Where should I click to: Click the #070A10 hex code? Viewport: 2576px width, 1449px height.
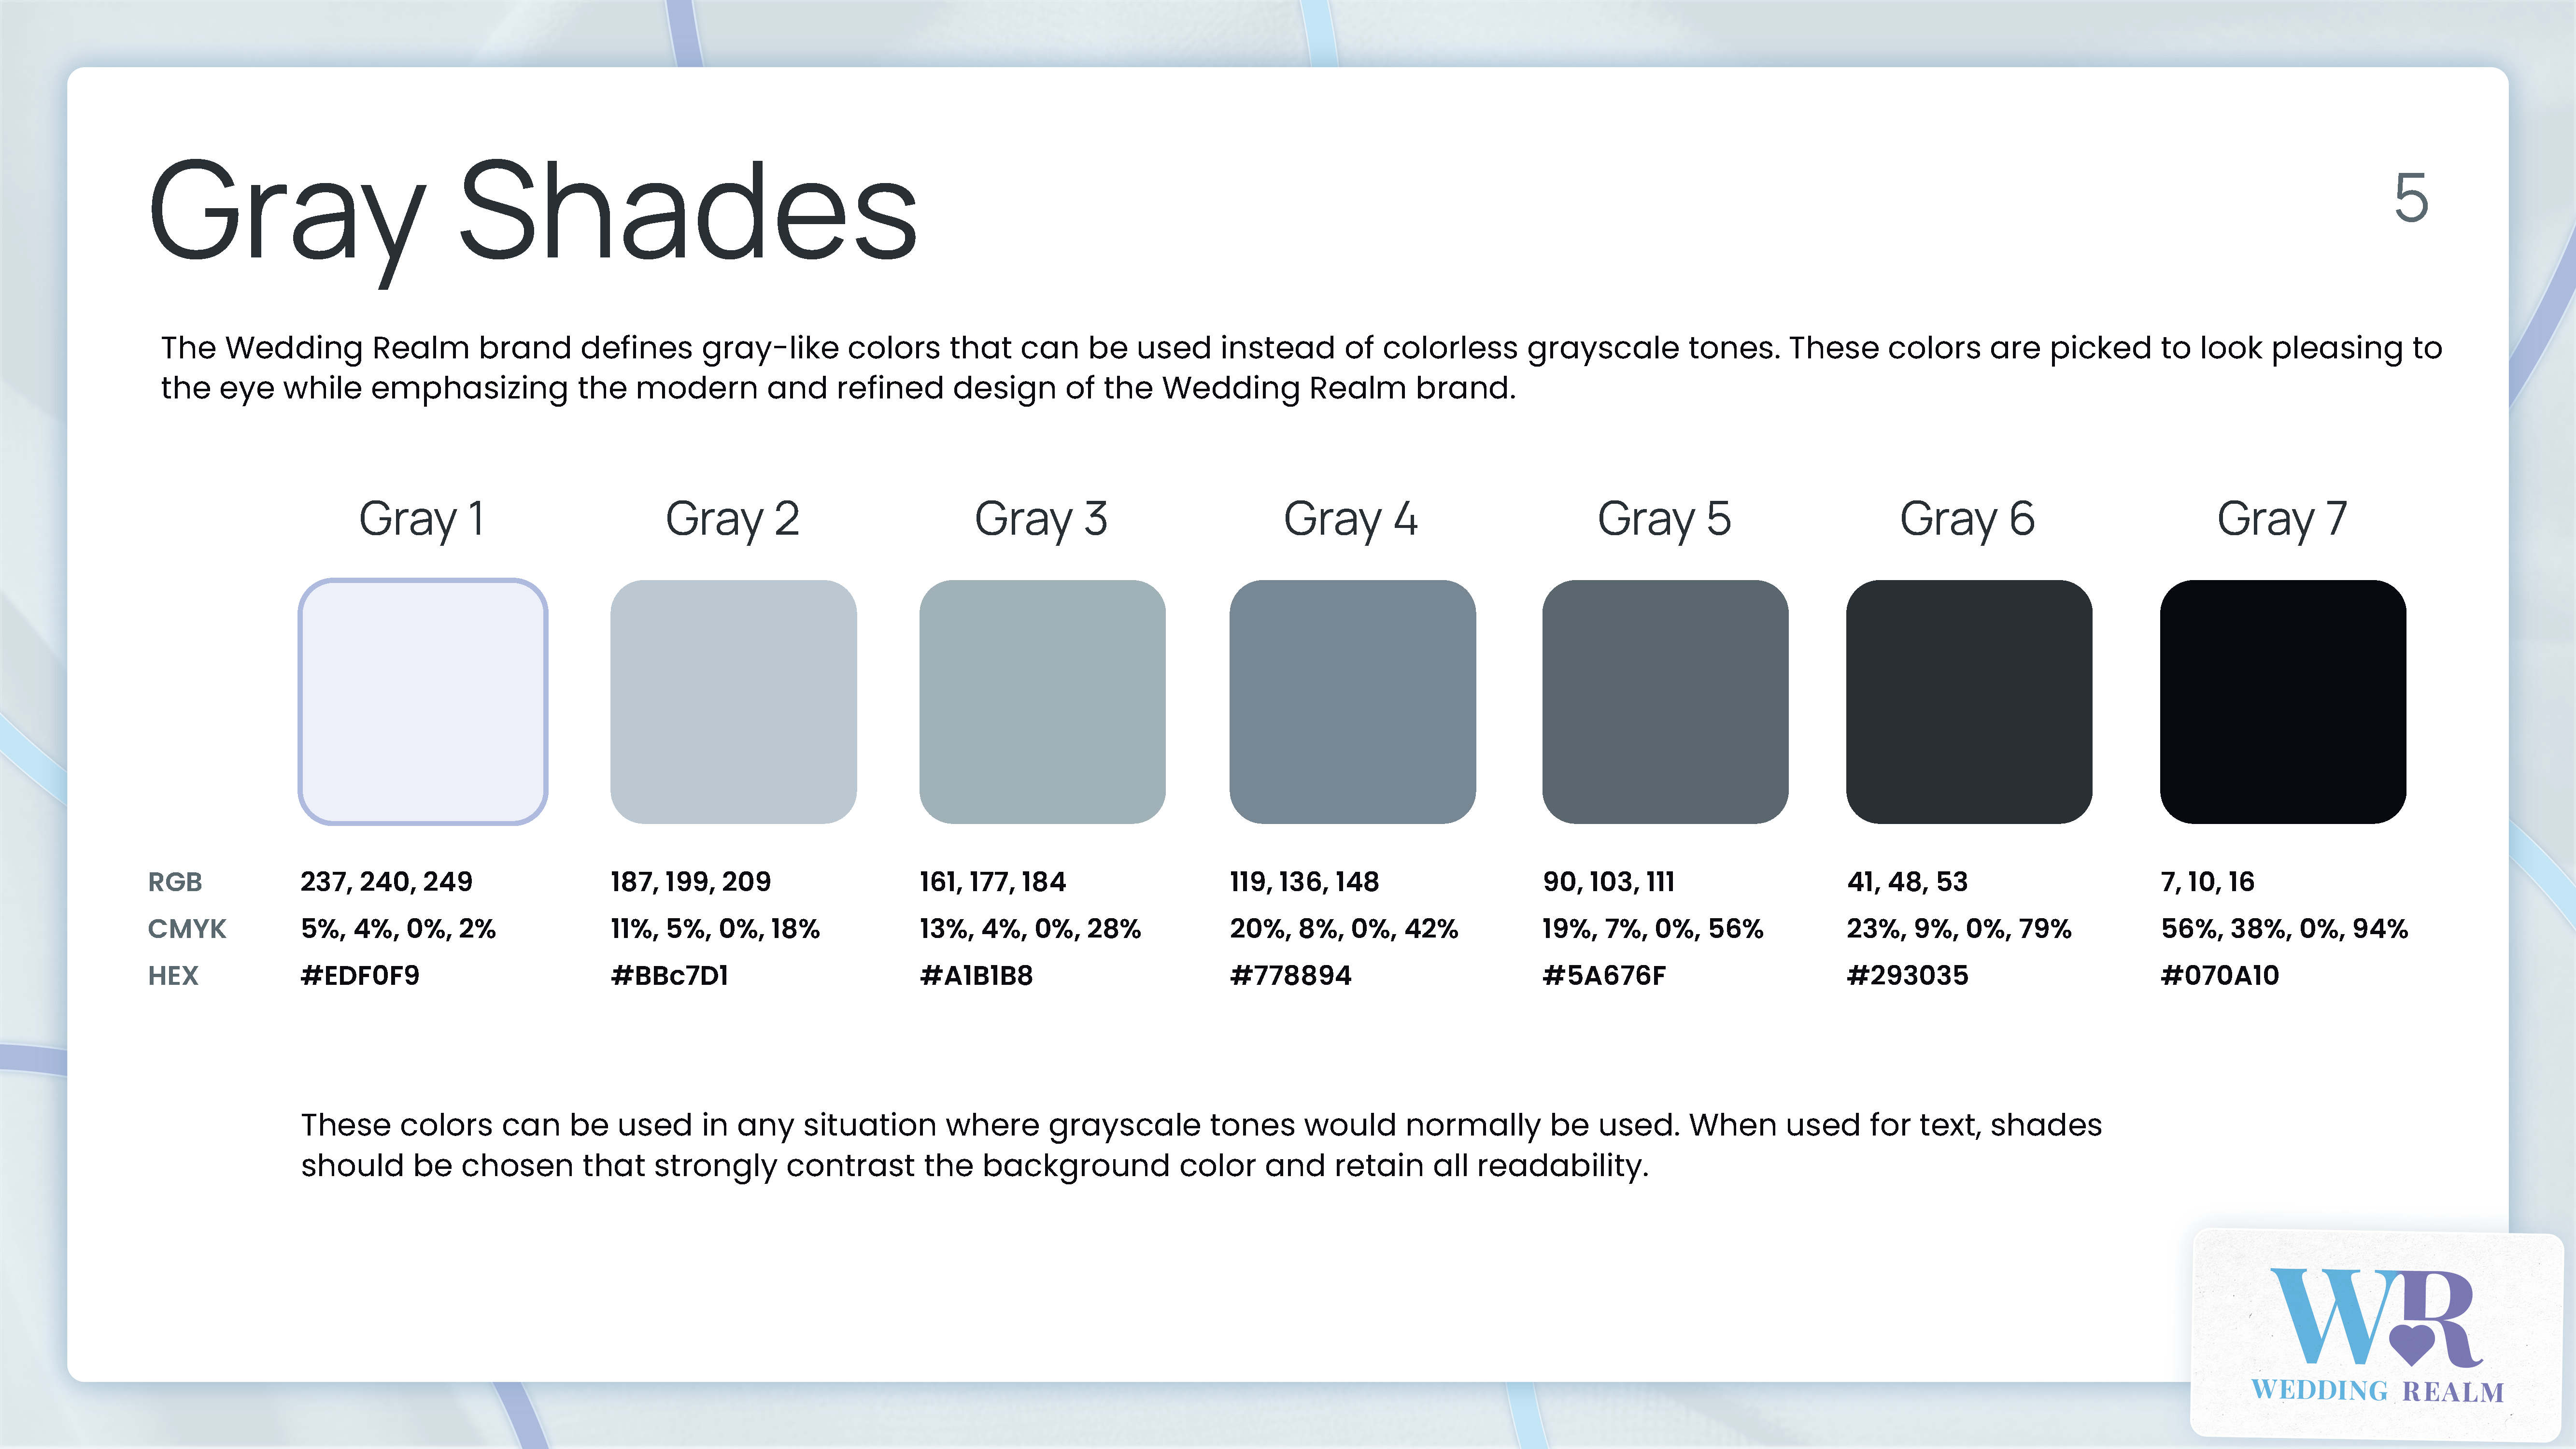tap(2219, 976)
